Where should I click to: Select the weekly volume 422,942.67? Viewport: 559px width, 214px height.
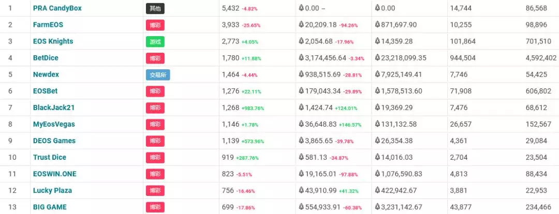tap(399, 191)
